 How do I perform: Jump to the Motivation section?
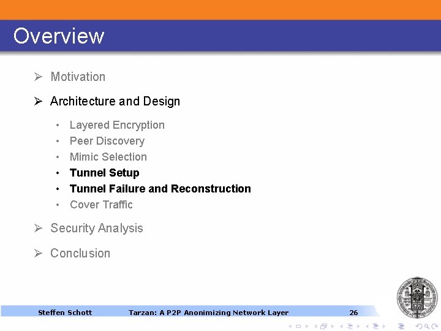pyautogui.click(x=78, y=77)
